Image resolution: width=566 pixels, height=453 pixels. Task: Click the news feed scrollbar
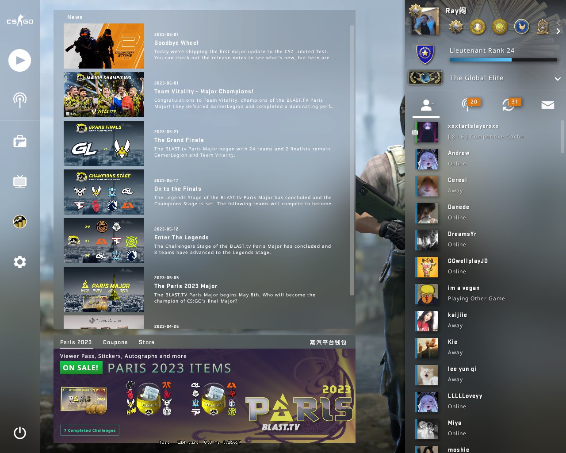pos(352,160)
